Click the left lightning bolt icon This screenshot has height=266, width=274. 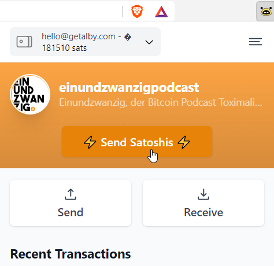(x=90, y=142)
